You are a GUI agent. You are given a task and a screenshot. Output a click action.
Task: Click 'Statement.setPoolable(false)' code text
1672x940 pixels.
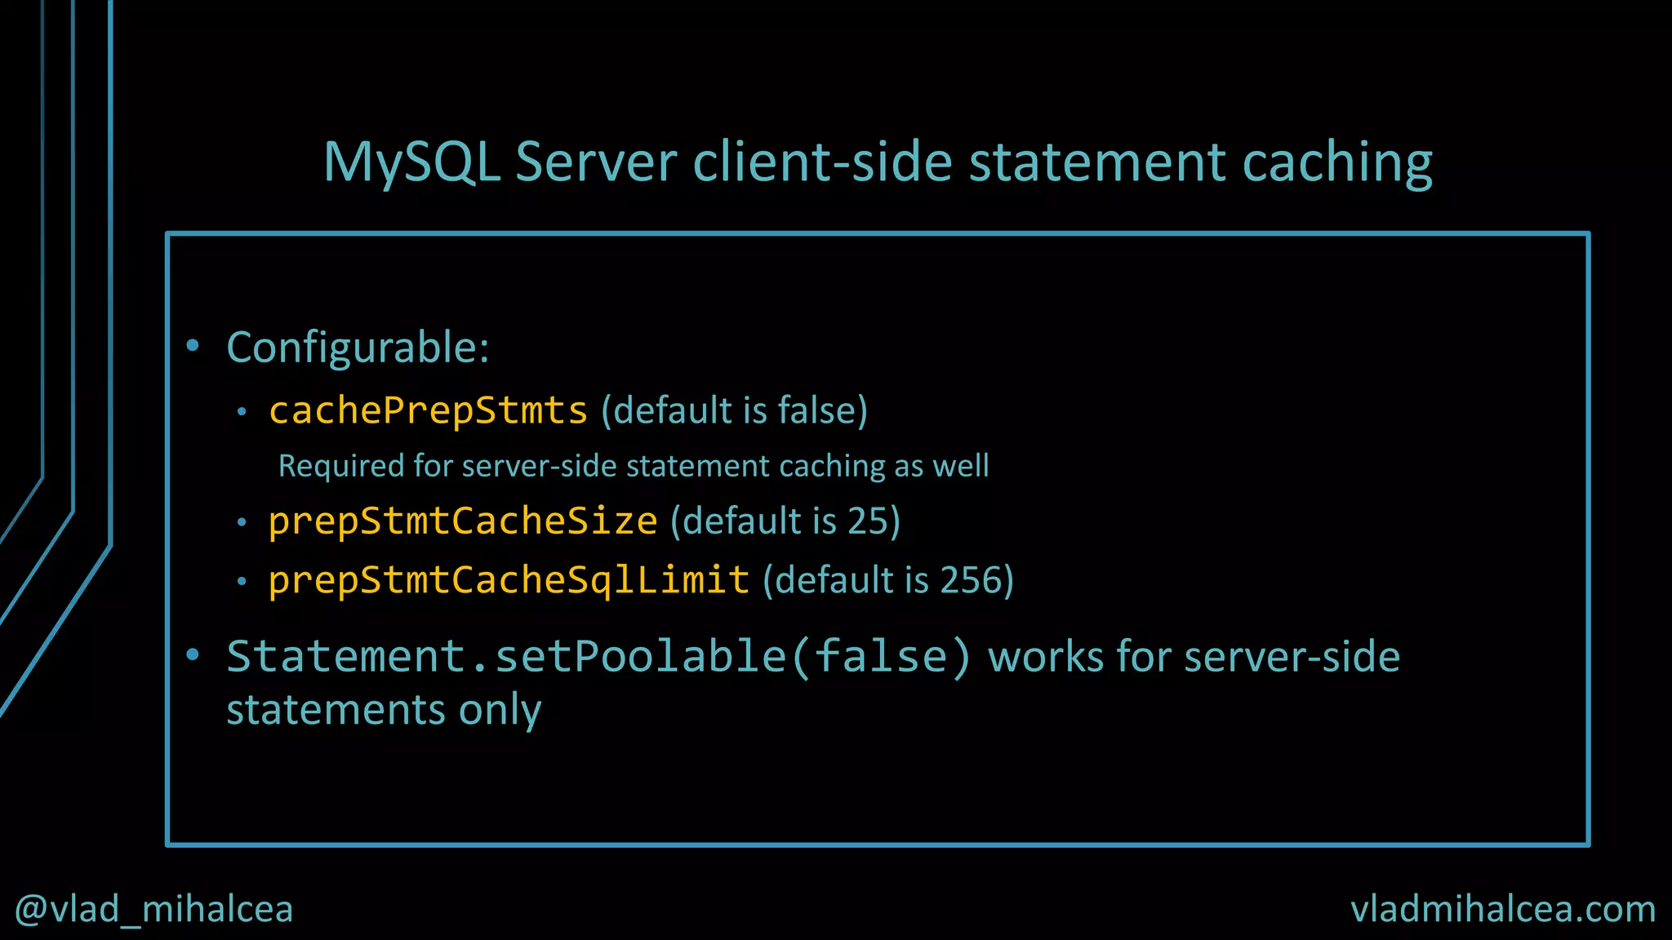(599, 657)
